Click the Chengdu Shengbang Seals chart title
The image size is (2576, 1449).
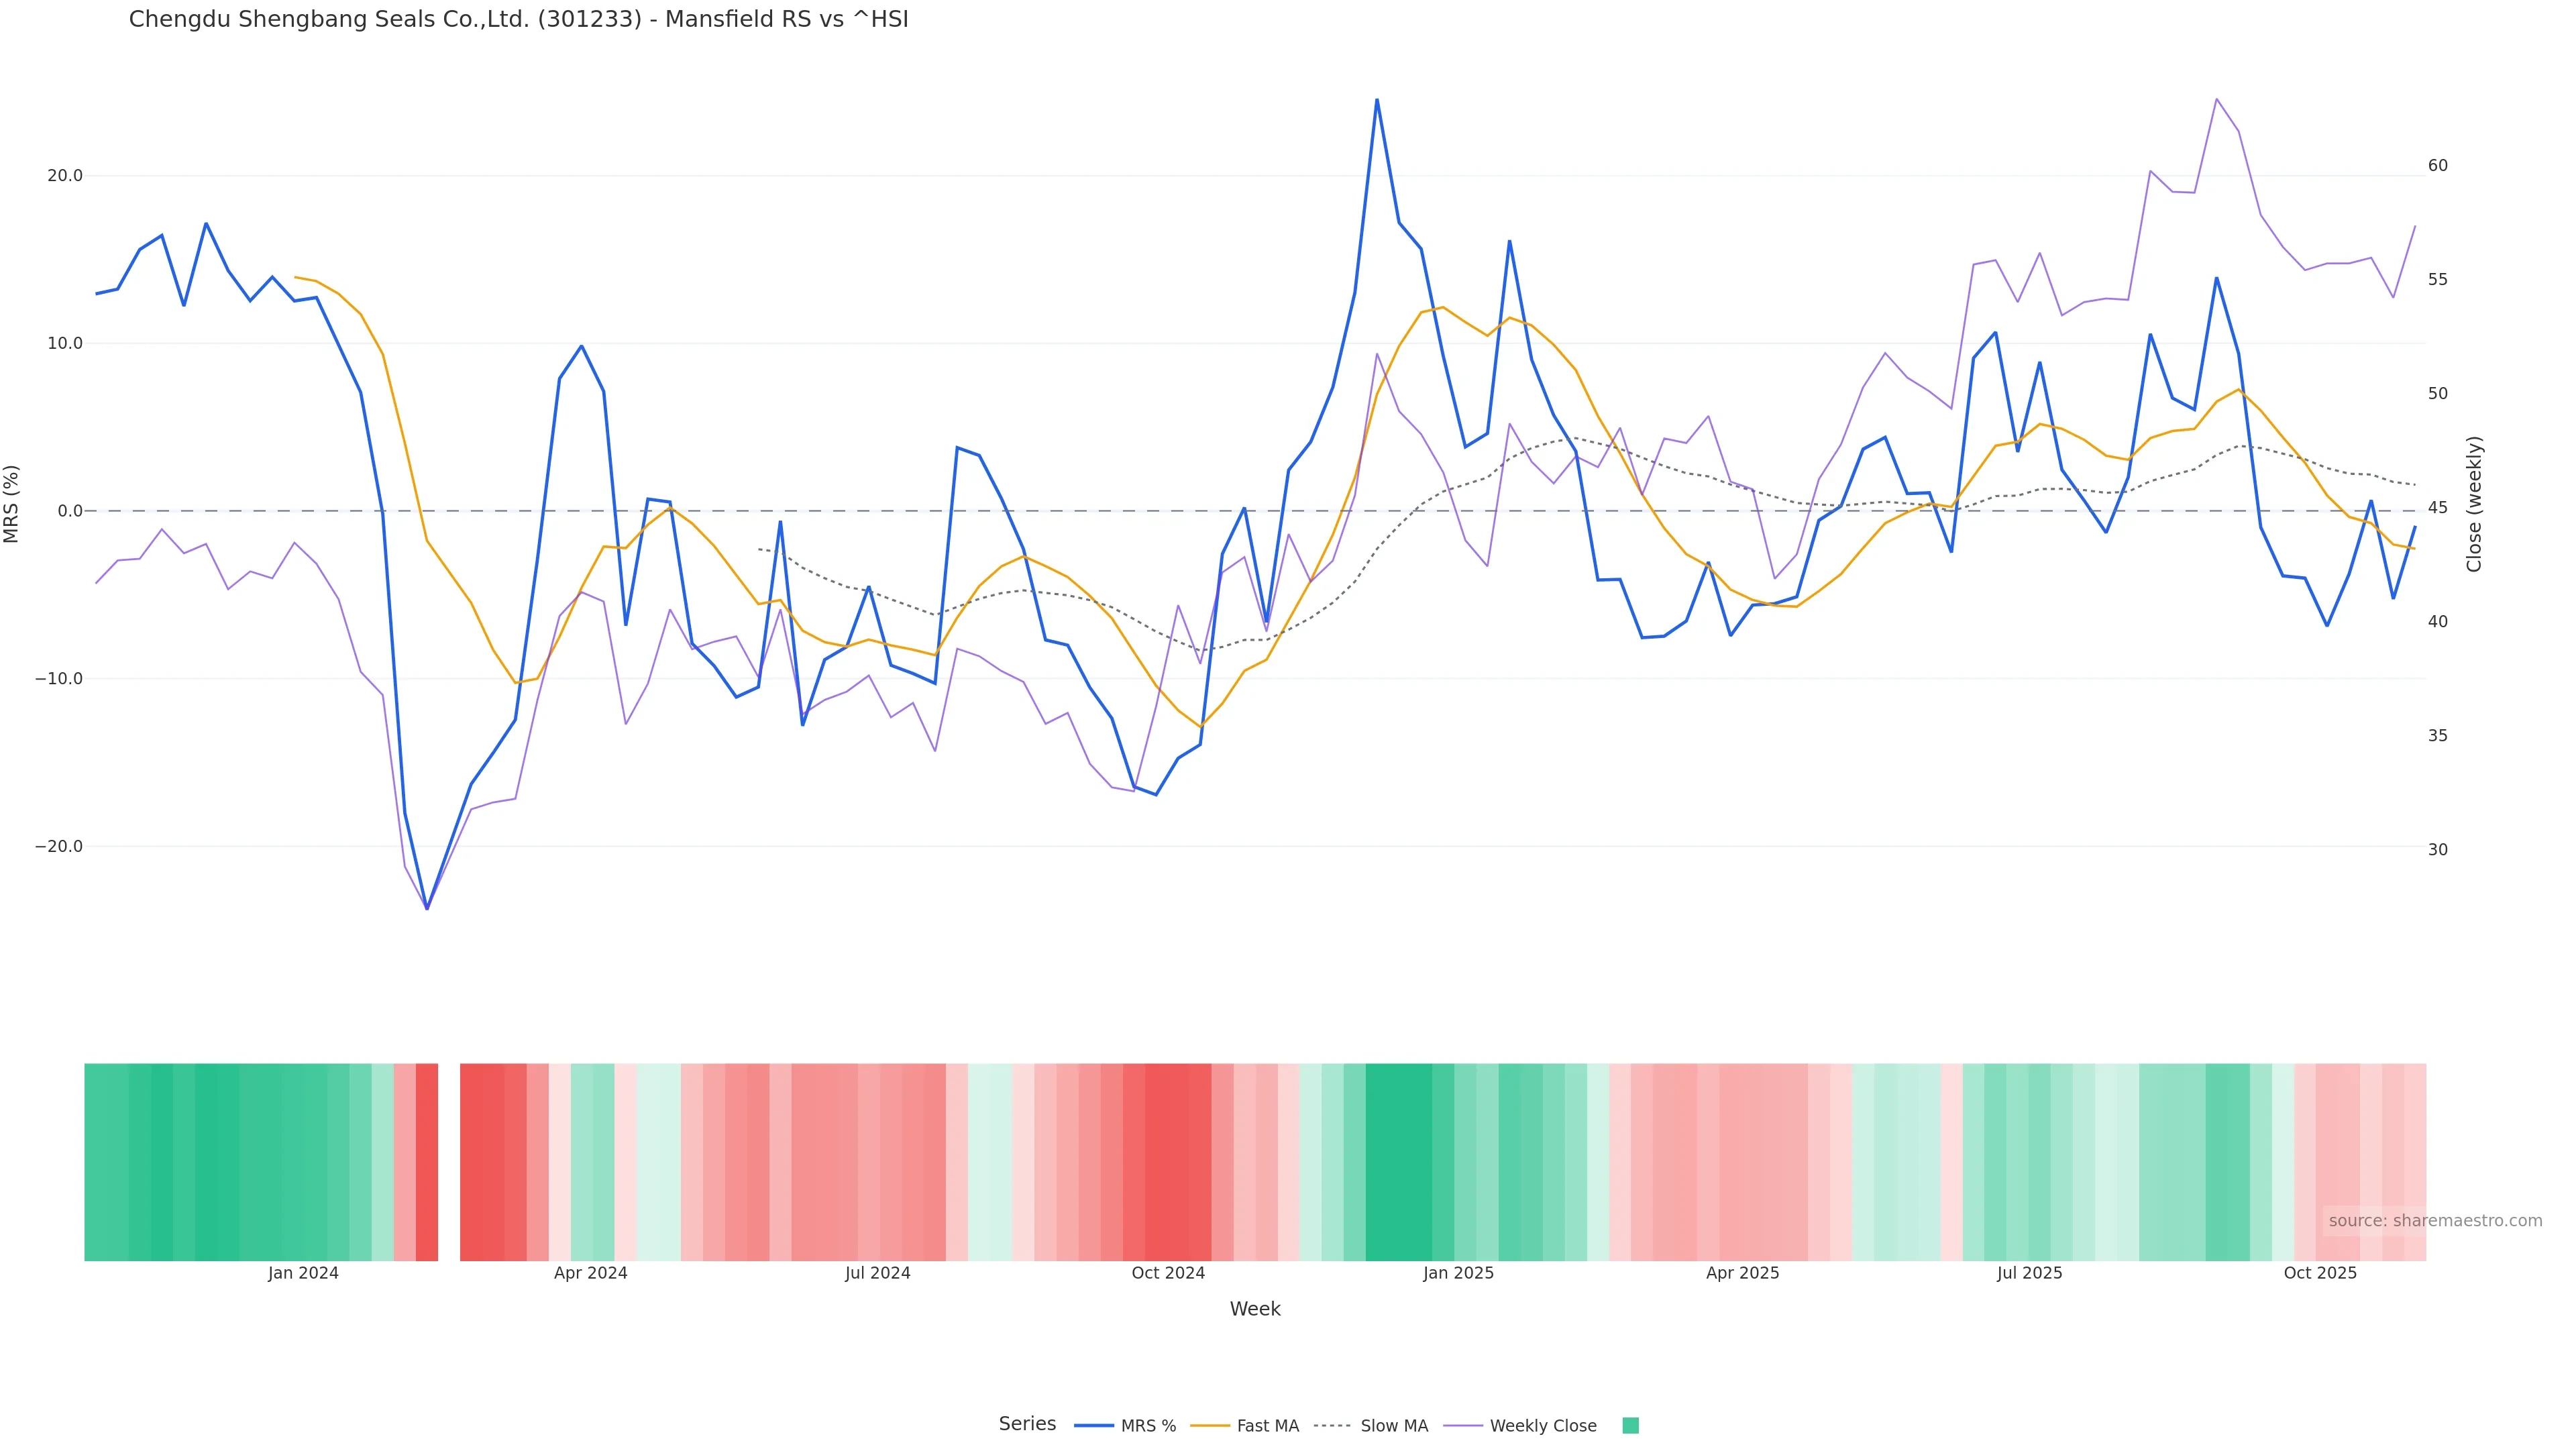(x=518, y=20)
